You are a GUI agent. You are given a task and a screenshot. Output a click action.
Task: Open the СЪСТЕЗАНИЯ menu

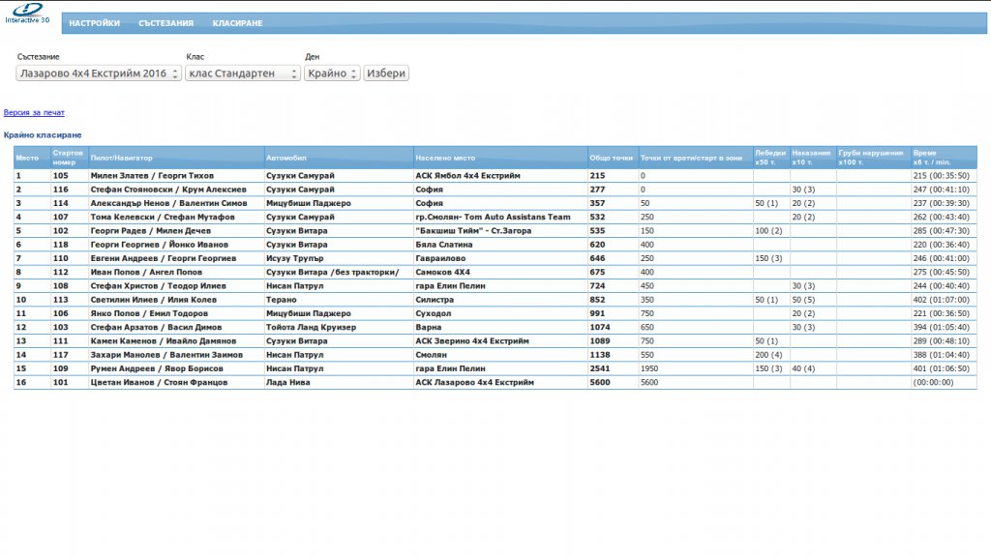[166, 23]
